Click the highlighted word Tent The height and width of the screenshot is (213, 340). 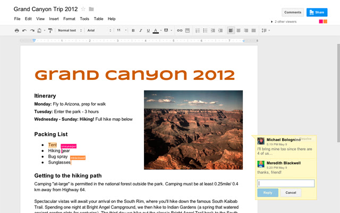(53, 145)
